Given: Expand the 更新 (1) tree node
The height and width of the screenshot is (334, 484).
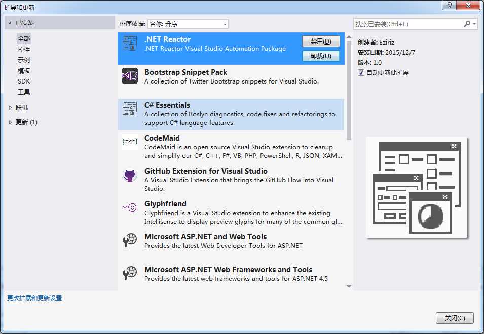Looking at the screenshot, I should tap(10, 122).
